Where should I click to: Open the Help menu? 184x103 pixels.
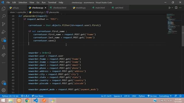pyautogui.click(x=61, y=3)
